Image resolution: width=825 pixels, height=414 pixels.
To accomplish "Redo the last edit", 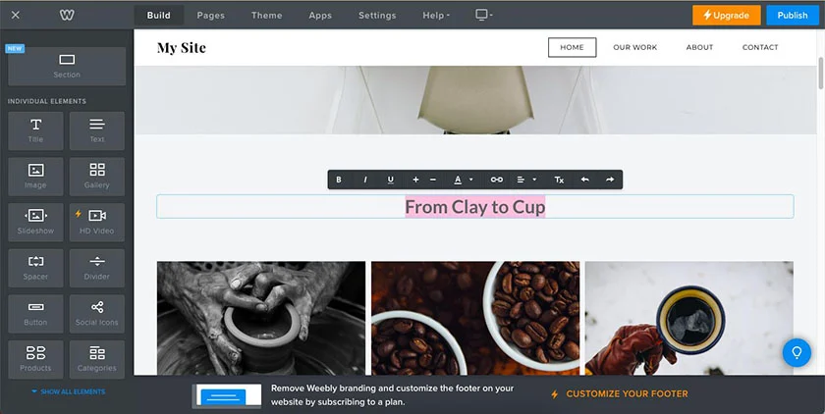I will click(610, 180).
